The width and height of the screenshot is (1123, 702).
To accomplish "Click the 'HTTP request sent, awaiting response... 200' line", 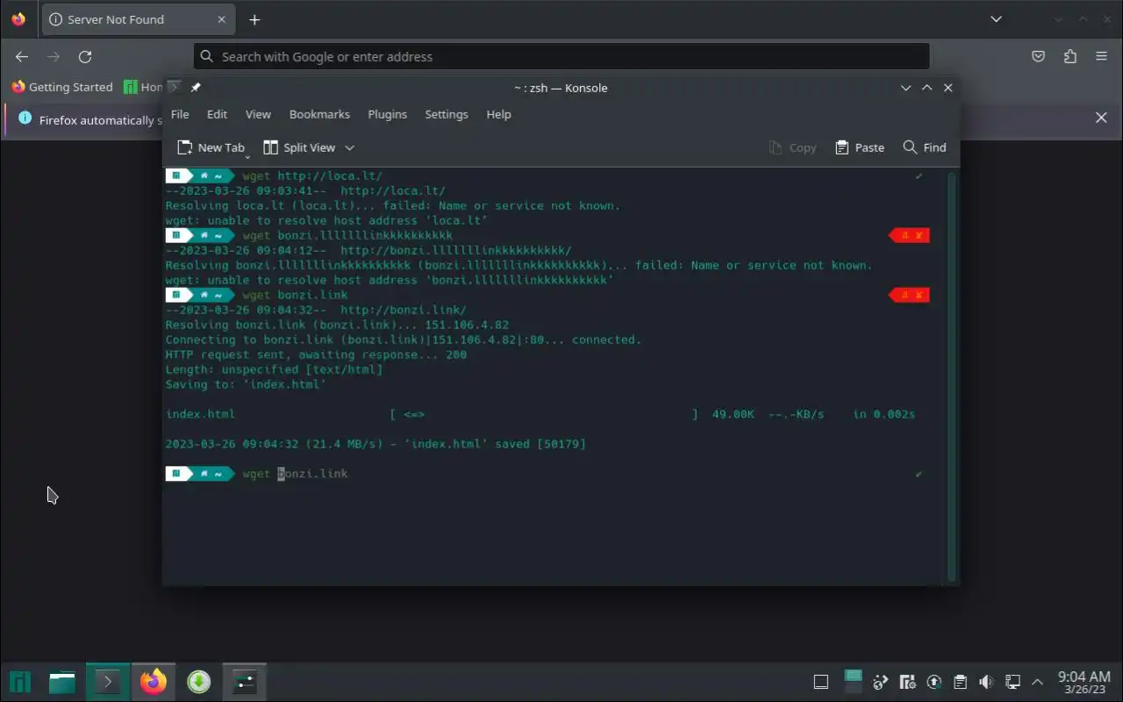I will coord(316,355).
